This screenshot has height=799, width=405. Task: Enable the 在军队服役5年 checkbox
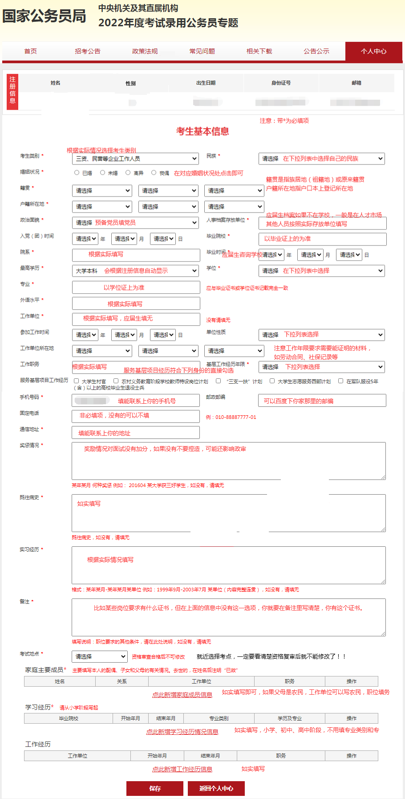[x=340, y=381]
